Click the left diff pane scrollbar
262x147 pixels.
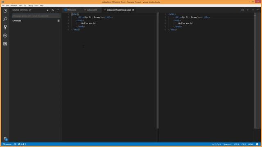(x=158, y=71)
